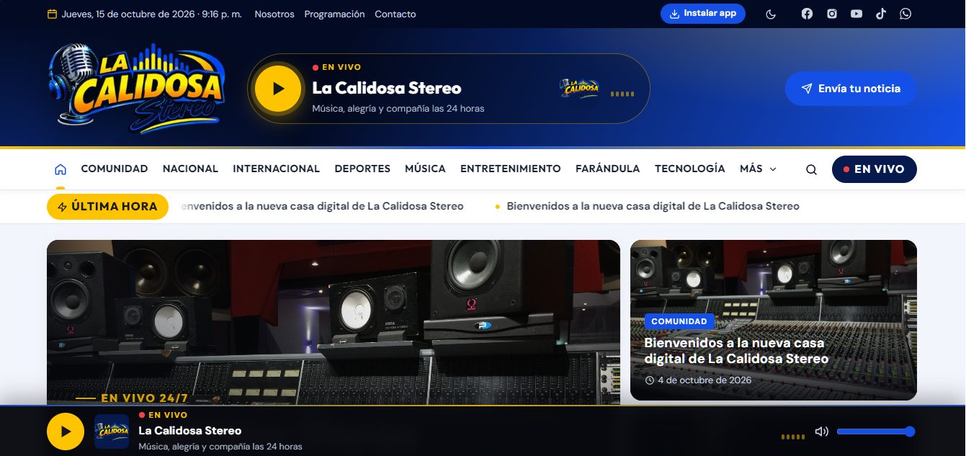This screenshot has height=456, width=966.
Task: Click equalizer bars in header player
Action: (x=622, y=94)
